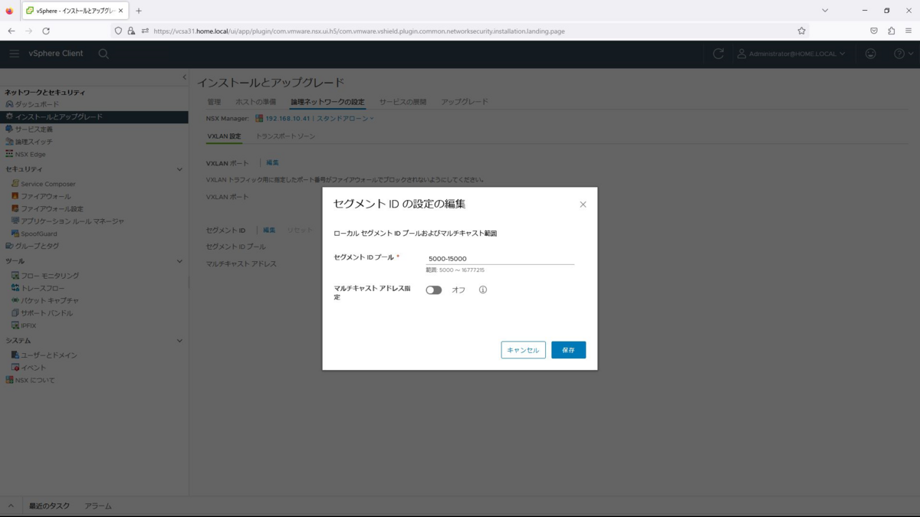The height and width of the screenshot is (517, 920).
Task: Open the アラーム bottom tab
Action: pyautogui.click(x=98, y=506)
